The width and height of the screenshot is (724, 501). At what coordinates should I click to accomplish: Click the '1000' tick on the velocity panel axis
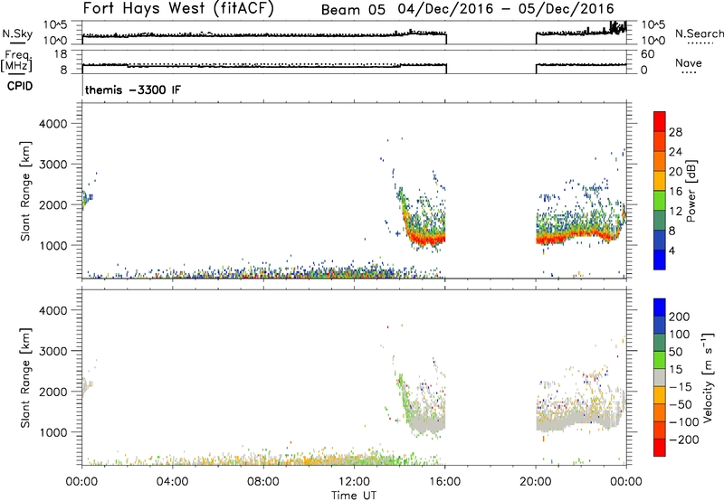53,432
